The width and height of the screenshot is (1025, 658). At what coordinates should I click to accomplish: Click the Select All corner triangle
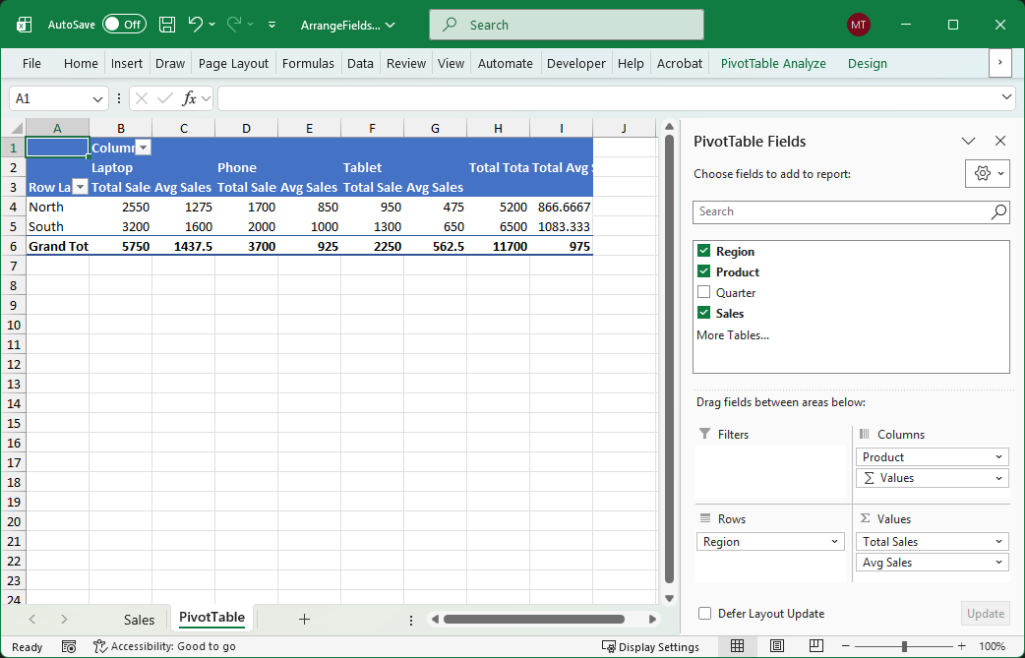pyautogui.click(x=17, y=129)
